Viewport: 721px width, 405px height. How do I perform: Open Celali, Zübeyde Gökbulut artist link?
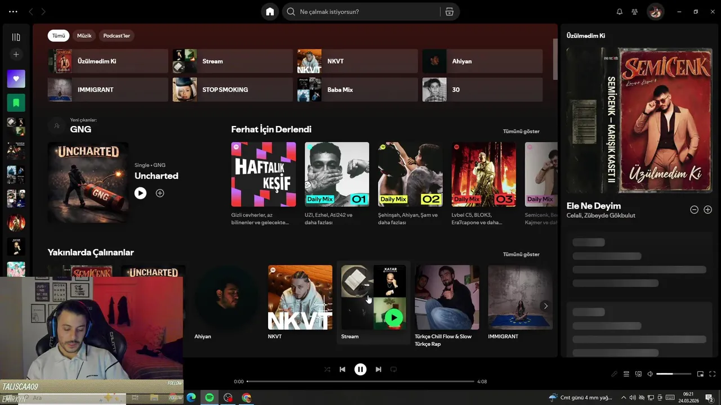pos(601,215)
